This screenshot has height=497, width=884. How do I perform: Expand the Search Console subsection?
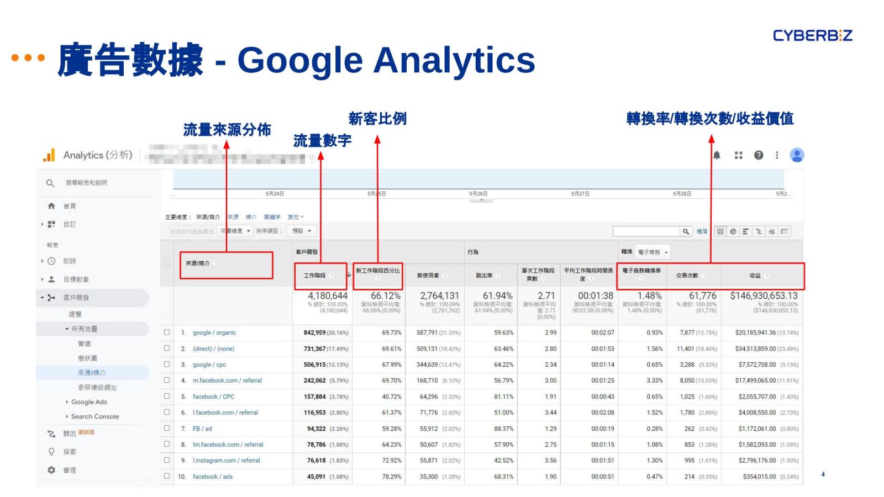click(67, 417)
